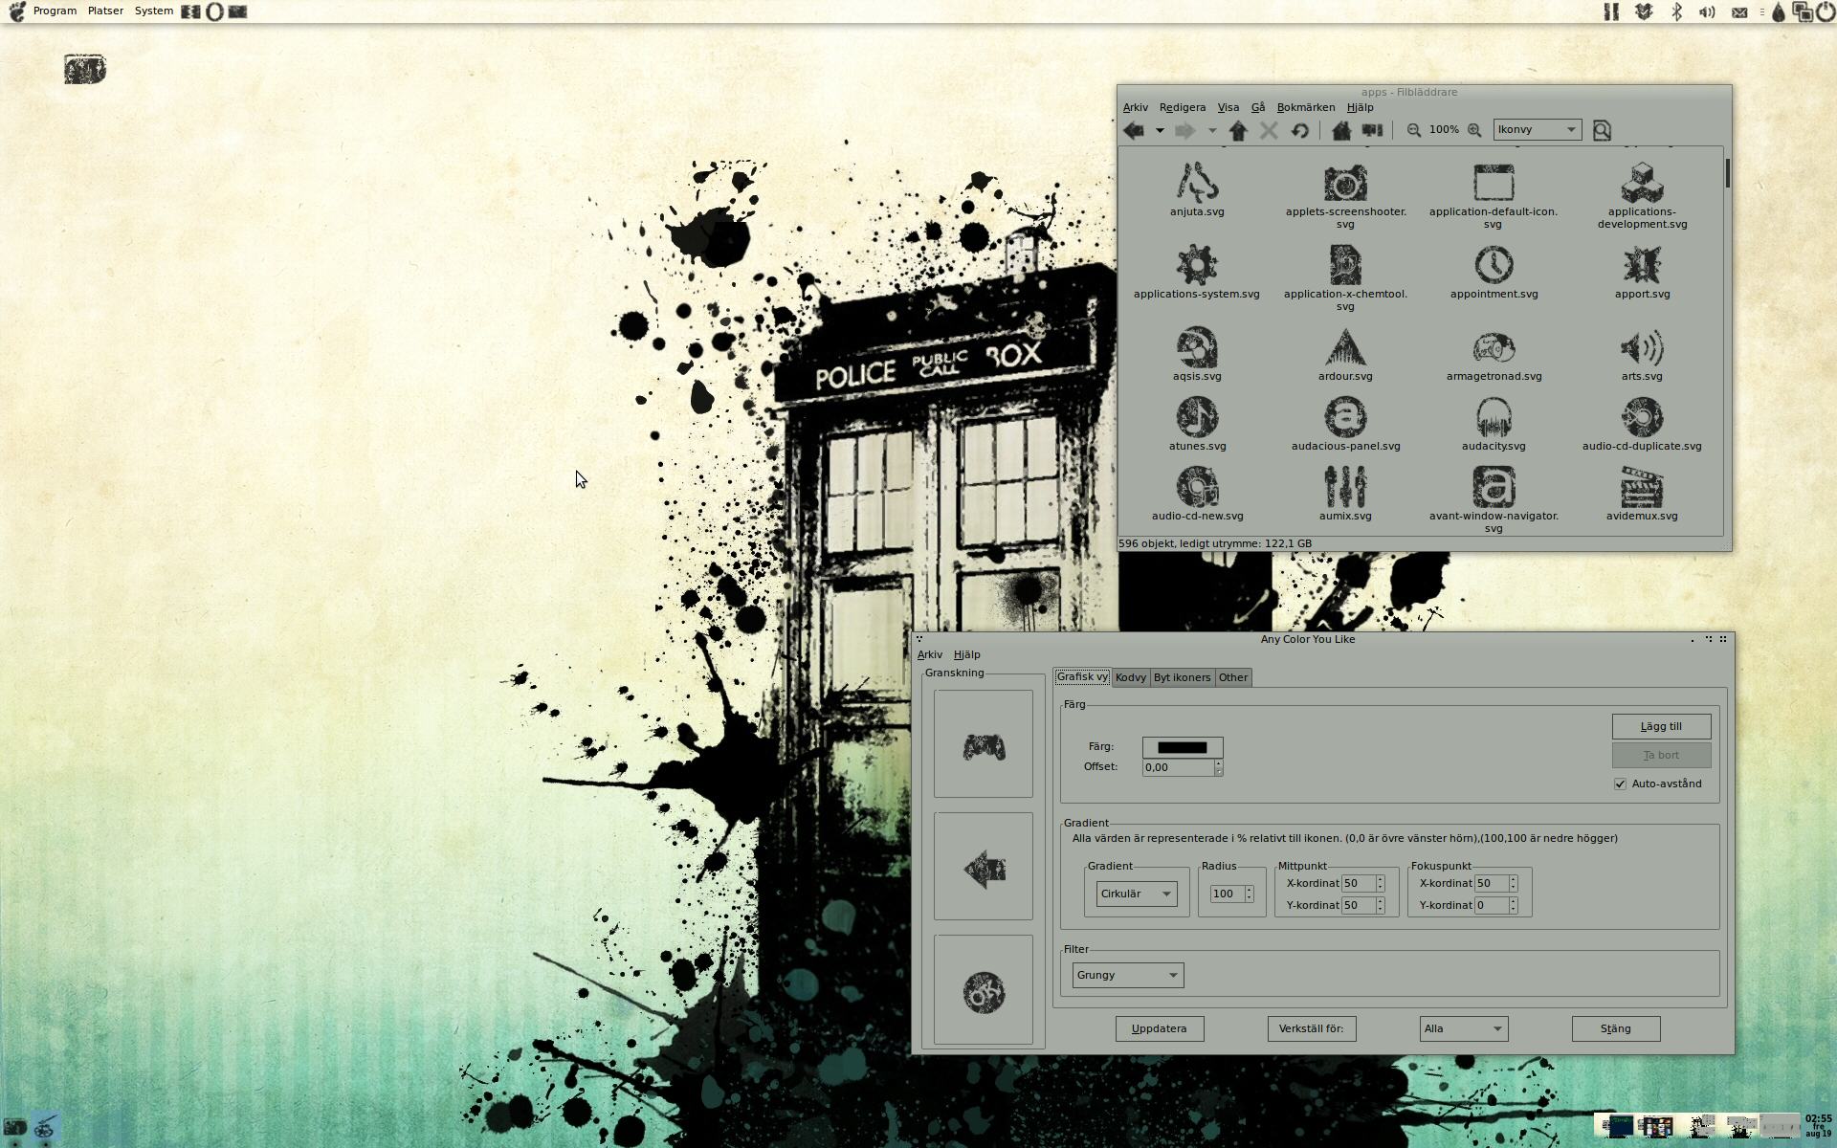Open the Ikonvy view mode dropdown
This screenshot has height=1148, width=1837.
1537,130
